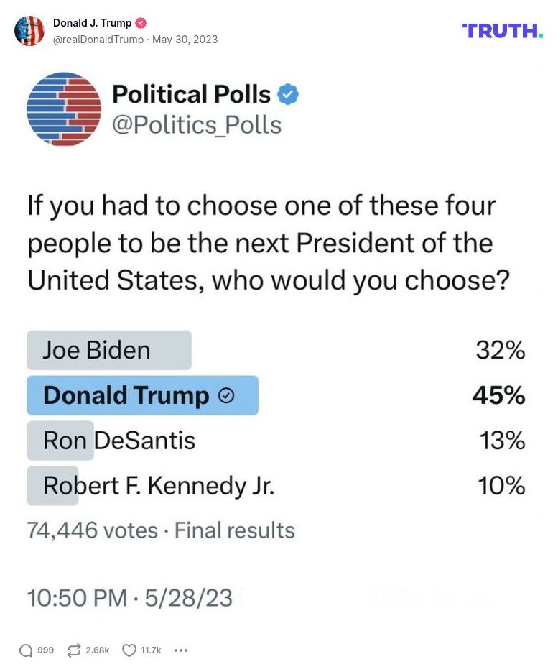Click the Political Polls profile picture
This screenshot has width=558, height=672.
(x=63, y=109)
